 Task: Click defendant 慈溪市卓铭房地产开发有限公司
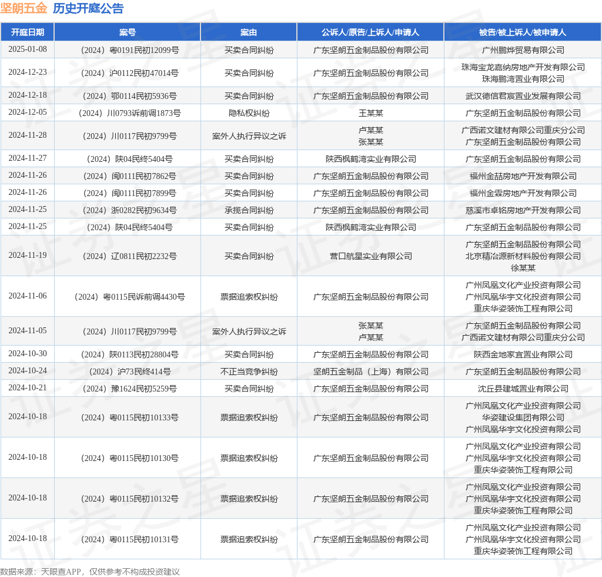click(523, 210)
